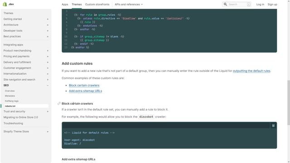Follow the 'Block certain crawlers' bullet link
The width and height of the screenshot is (290, 163).
84,86
